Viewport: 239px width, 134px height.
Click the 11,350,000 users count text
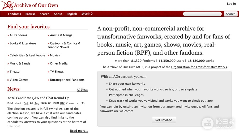click(171, 61)
